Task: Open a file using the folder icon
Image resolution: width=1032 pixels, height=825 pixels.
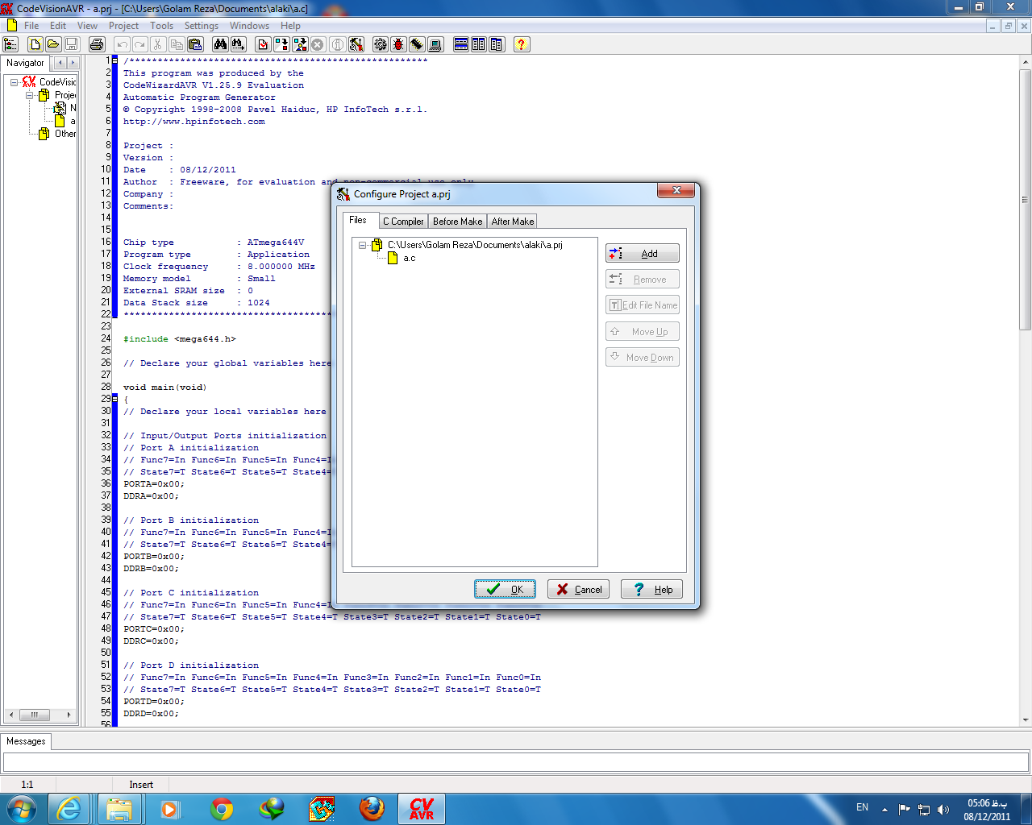Action: [53, 44]
